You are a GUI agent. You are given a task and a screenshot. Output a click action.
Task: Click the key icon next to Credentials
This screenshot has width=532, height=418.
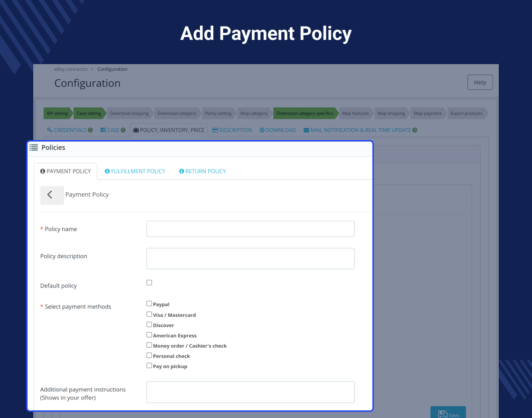[x=49, y=130]
